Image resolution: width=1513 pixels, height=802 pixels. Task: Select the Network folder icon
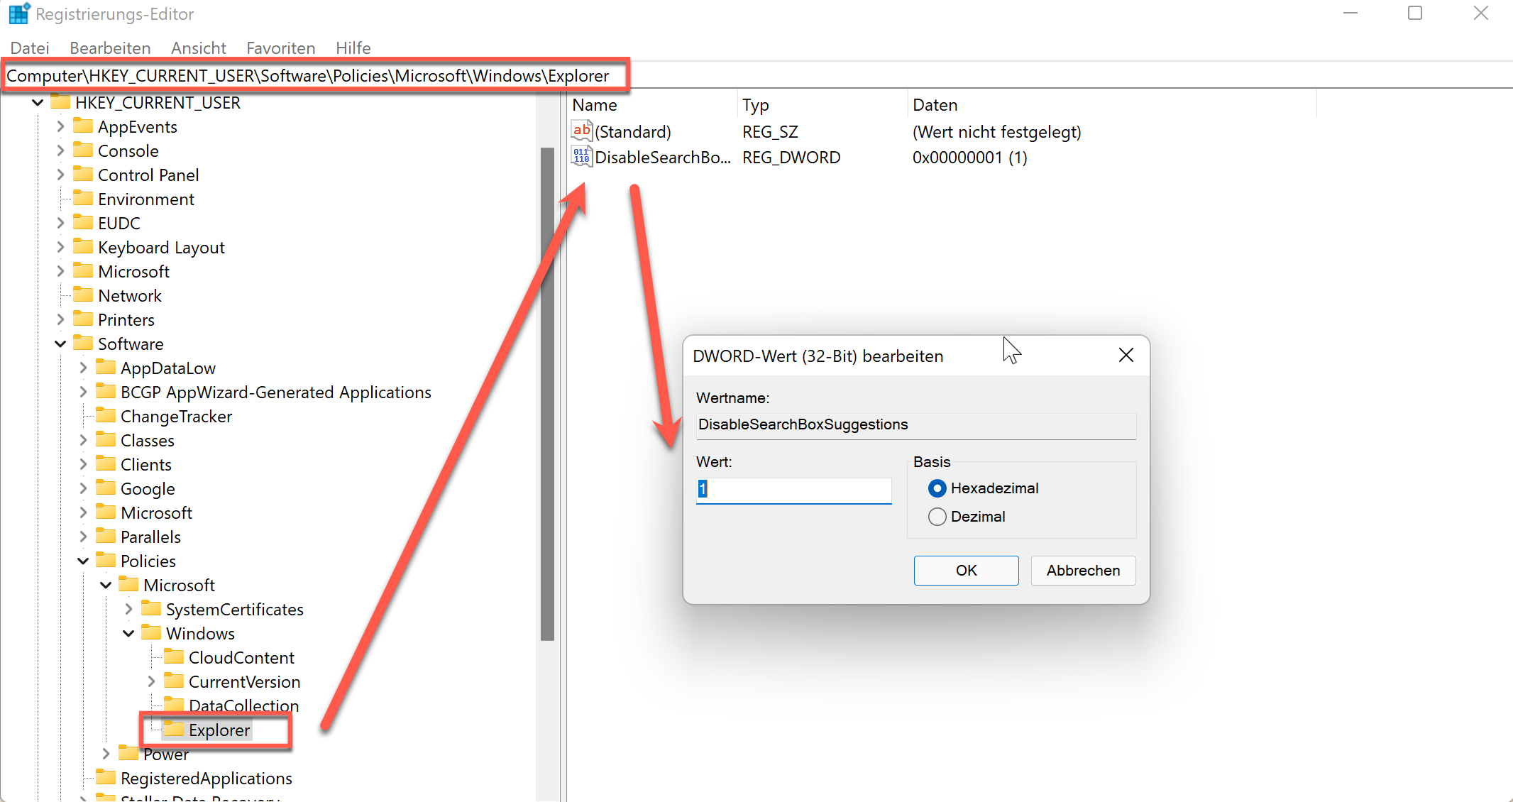coord(83,295)
